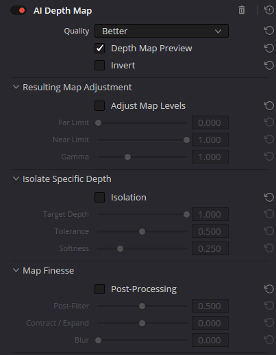Image resolution: width=276 pixels, height=355 pixels.
Task: Click the Post-Filter value field
Action: (210, 306)
